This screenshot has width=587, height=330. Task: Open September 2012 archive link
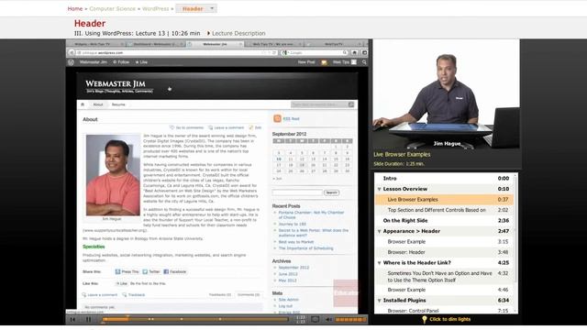tap(293, 268)
